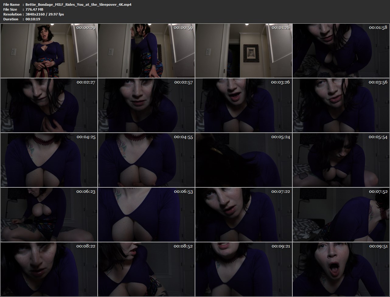Click the duration value 00:10:19
390x297 pixels.
33,19
